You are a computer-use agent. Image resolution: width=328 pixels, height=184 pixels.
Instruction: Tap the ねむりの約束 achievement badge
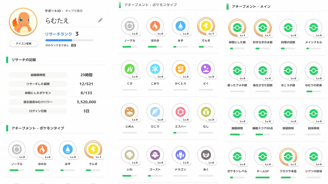tap(313, 71)
